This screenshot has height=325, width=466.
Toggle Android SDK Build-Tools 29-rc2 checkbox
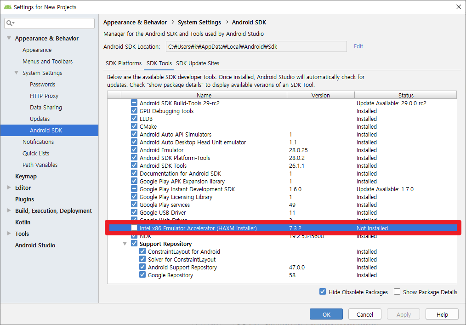pyautogui.click(x=134, y=103)
